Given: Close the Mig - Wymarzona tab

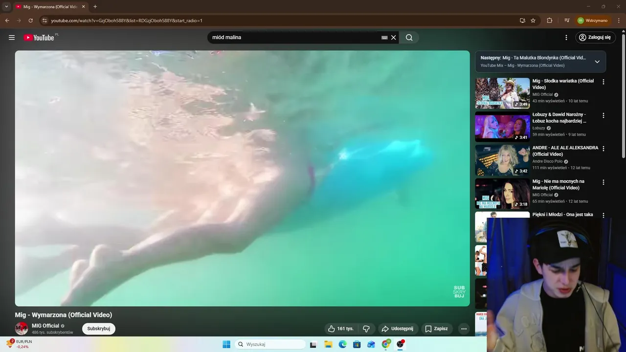Looking at the screenshot, I should tap(83, 7).
